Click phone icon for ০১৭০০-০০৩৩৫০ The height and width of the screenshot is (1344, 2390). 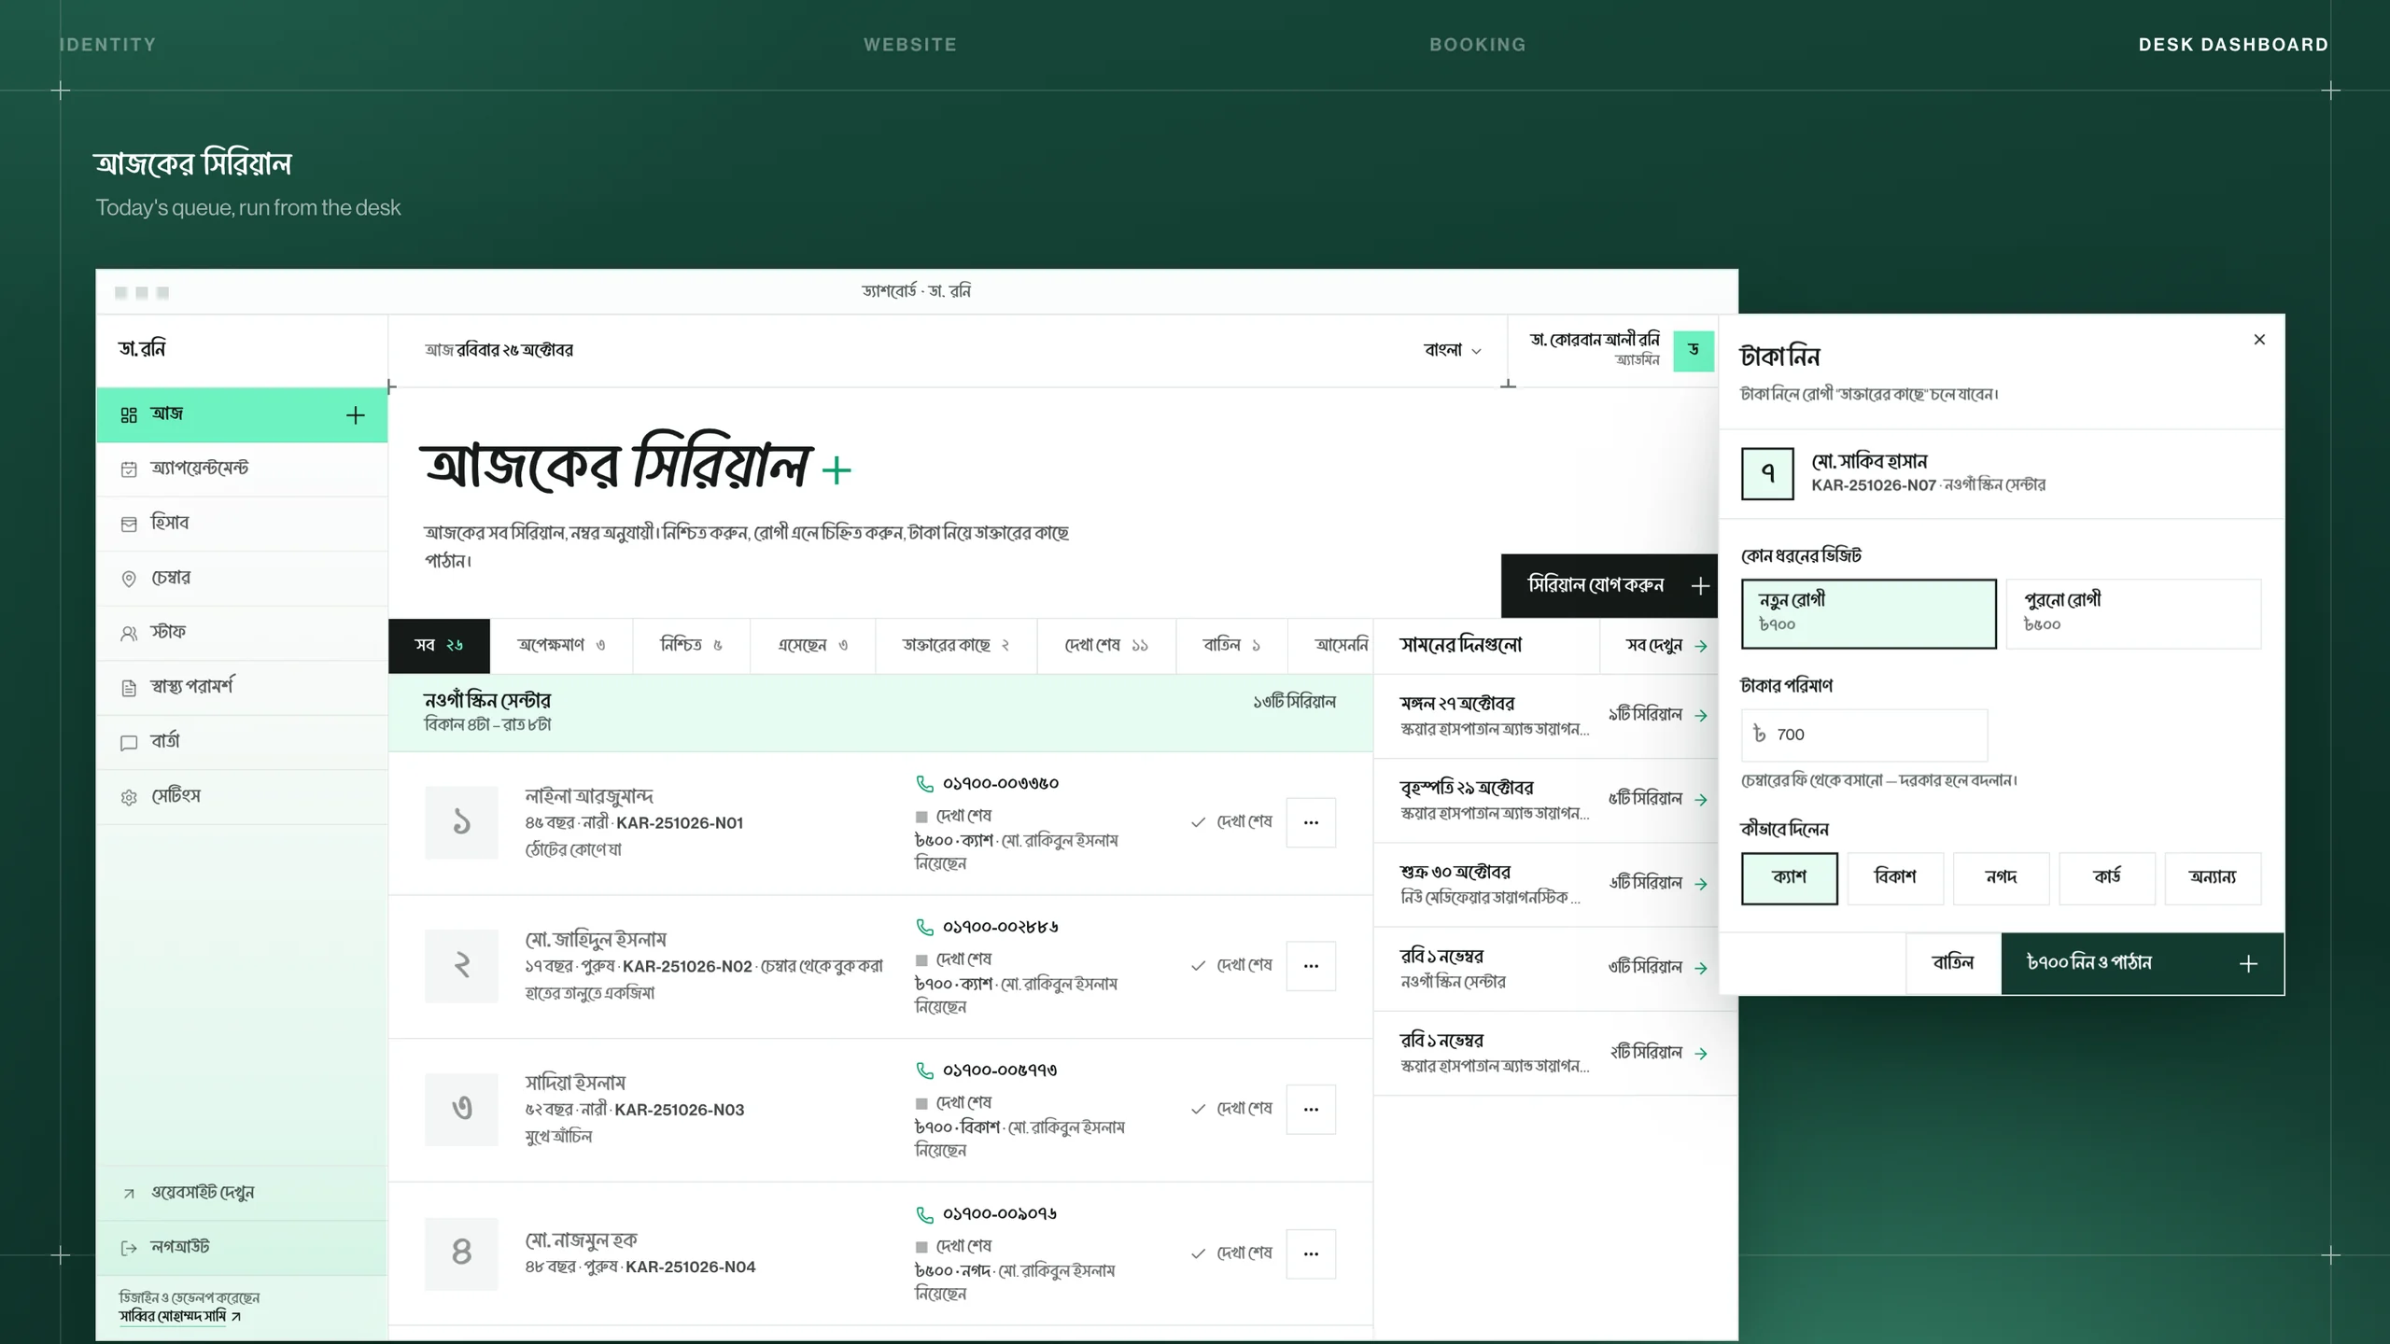[x=924, y=783]
